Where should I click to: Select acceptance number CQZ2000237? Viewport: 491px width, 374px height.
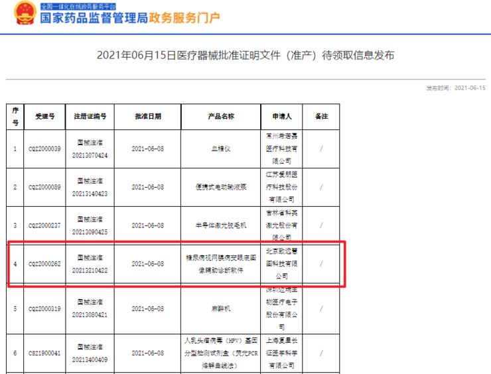point(44,225)
